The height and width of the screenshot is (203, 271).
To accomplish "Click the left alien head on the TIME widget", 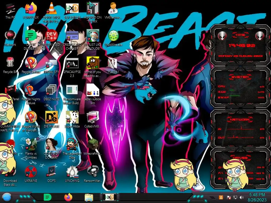I will point(222,36).
